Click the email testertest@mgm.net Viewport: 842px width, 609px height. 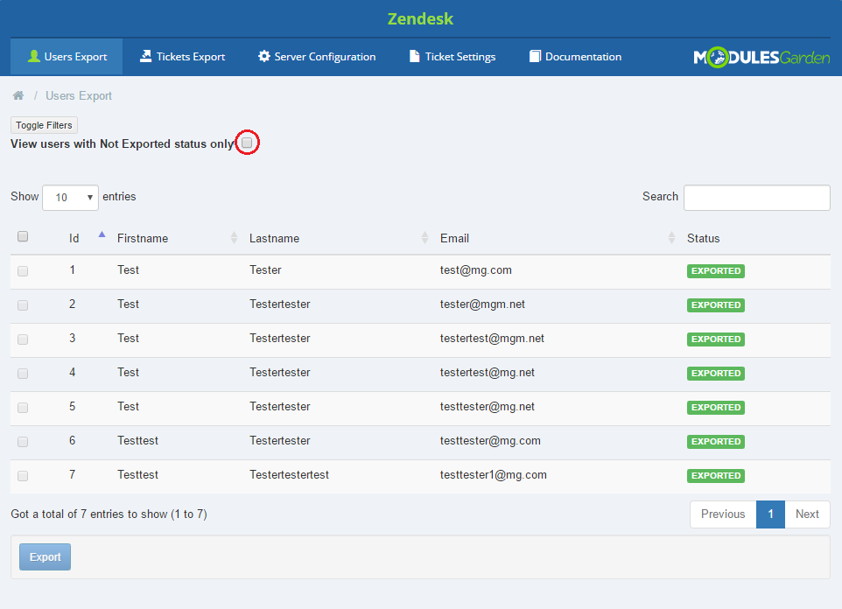pos(492,339)
